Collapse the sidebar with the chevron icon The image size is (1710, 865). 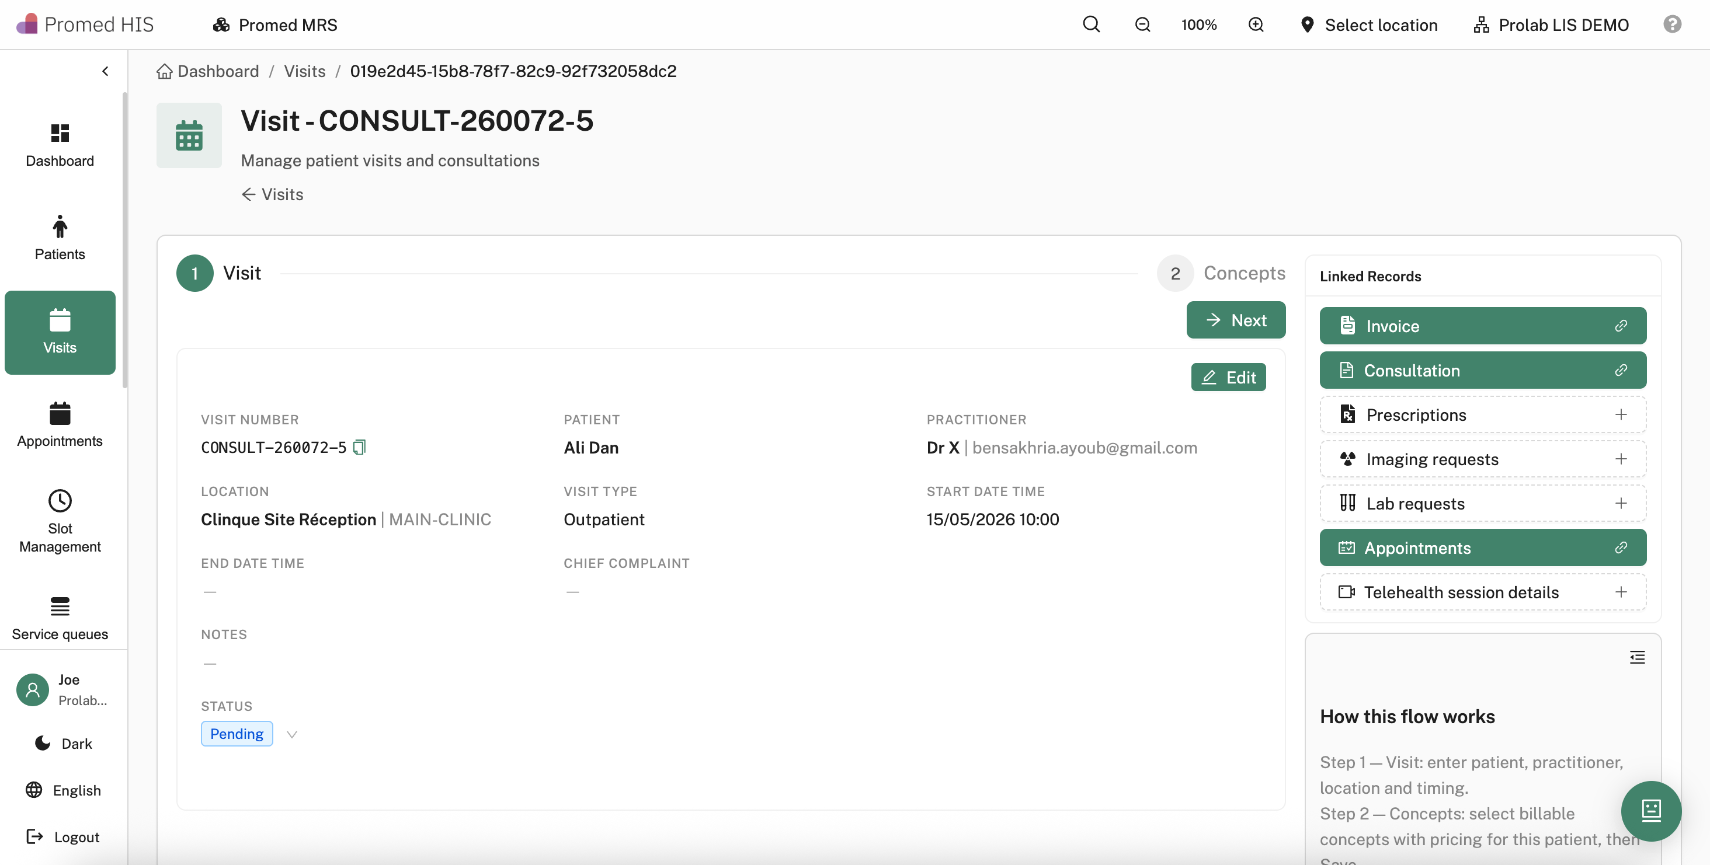105,71
